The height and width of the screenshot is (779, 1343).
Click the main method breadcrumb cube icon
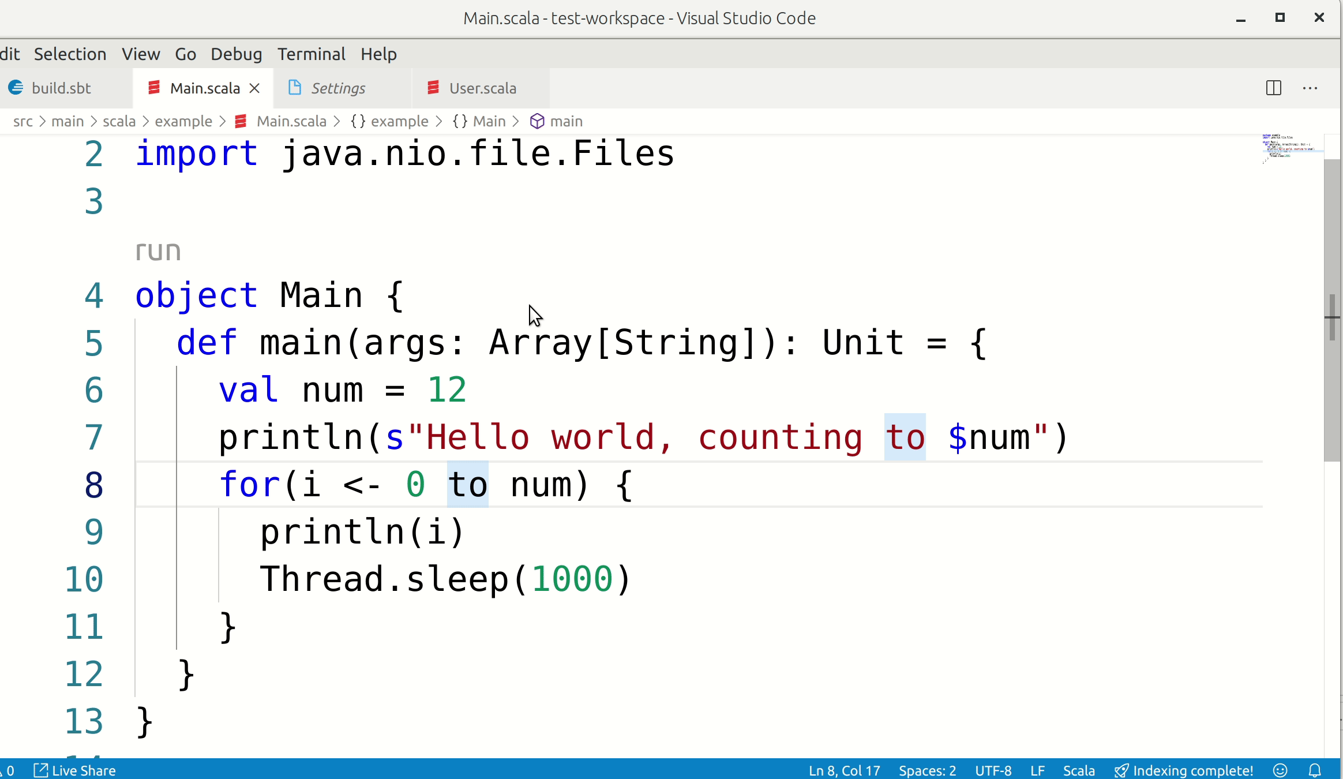click(x=537, y=121)
